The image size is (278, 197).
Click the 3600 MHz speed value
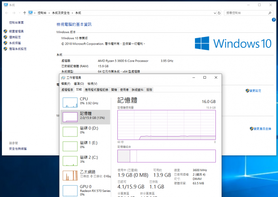tap(200, 170)
